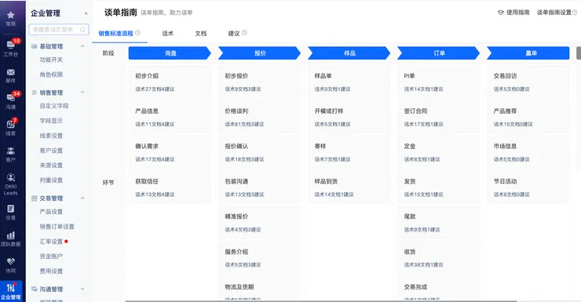Screen dimensions: 581x302
Task: Click help icon beside 销售标准流程
Action: (x=137, y=33)
